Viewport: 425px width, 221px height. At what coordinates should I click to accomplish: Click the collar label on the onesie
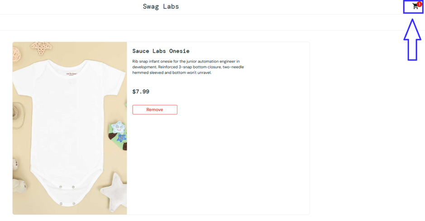[72, 73]
